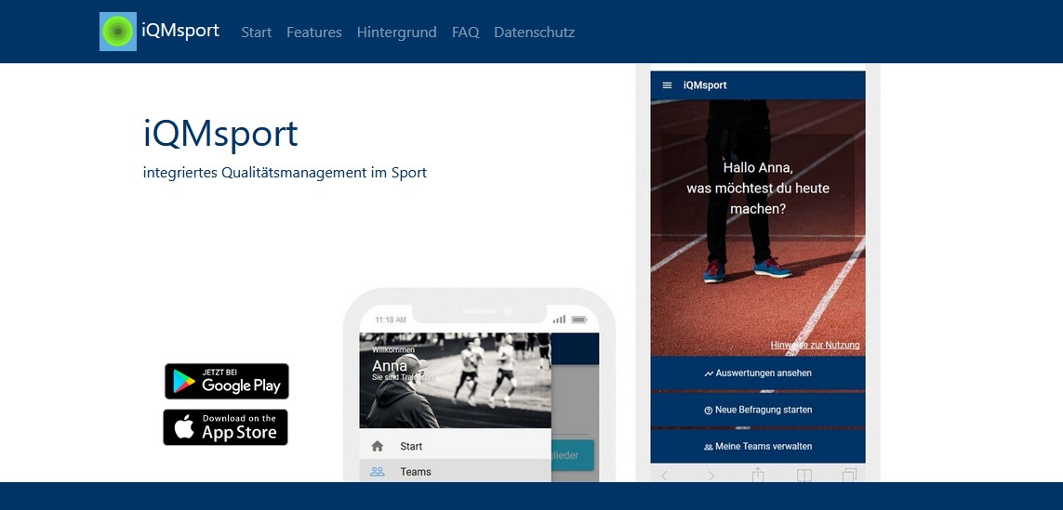This screenshot has width=1063, height=510.
Task: Open the Features menu item
Action: click(x=314, y=32)
